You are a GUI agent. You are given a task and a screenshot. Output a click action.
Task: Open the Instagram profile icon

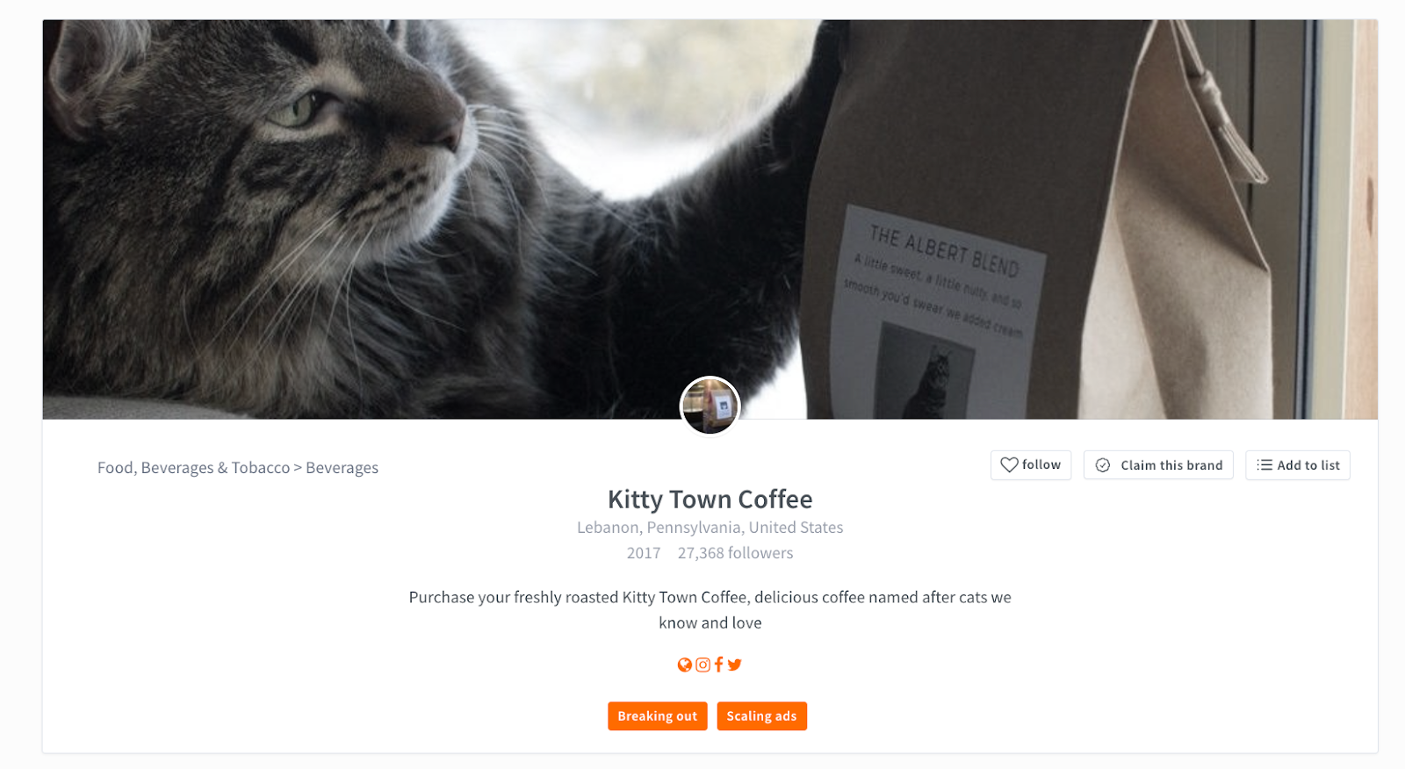(702, 665)
